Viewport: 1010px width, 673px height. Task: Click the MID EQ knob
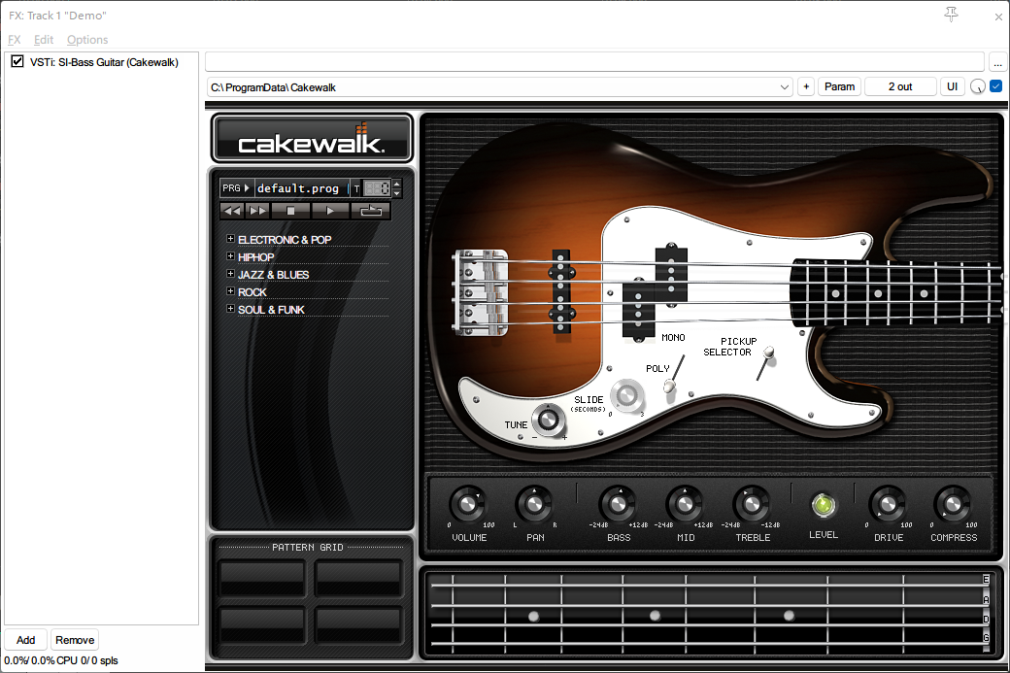click(x=686, y=504)
